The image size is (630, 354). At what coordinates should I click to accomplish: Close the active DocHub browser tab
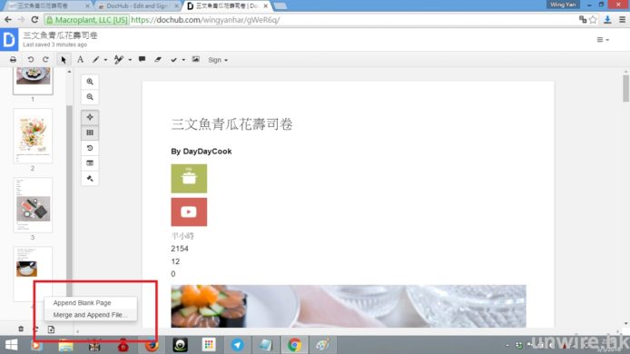point(266,6)
